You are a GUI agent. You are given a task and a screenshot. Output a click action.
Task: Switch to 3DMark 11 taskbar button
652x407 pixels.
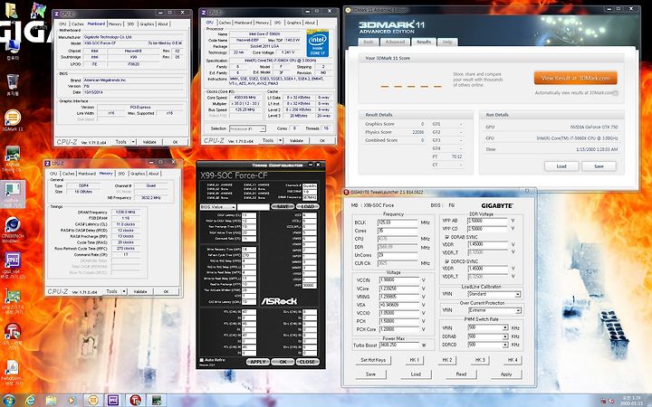coord(93,400)
